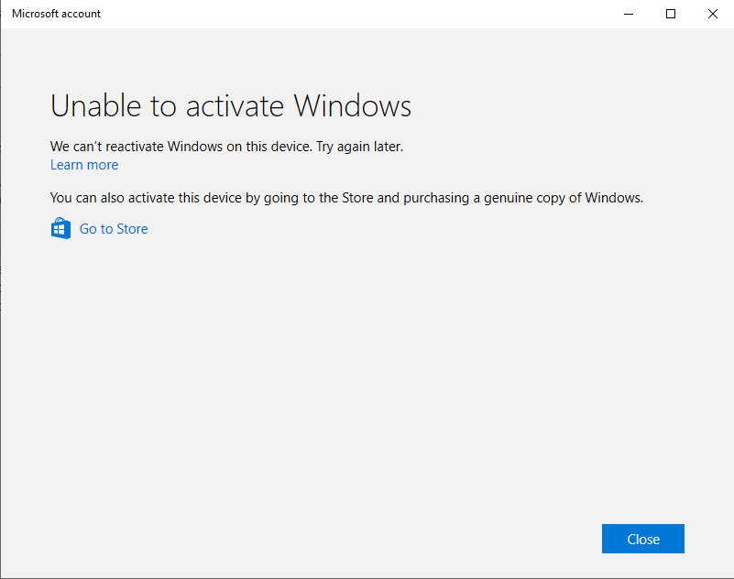Click the Microsoft Store shopping bag icon

coord(60,228)
